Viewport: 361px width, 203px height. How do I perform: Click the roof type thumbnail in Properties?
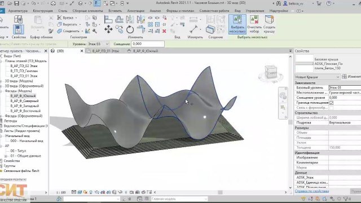click(304, 64)
